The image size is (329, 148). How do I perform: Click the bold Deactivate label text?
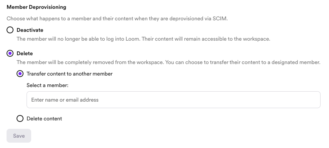[30, 30]
